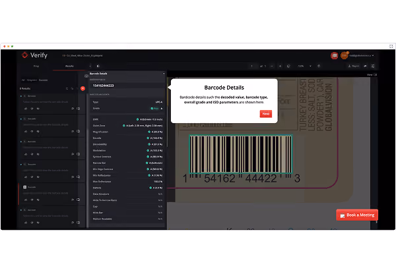Add comment to last barcode result
The height and width of the screenshot is (272, 396).
(x=79, y=223)
